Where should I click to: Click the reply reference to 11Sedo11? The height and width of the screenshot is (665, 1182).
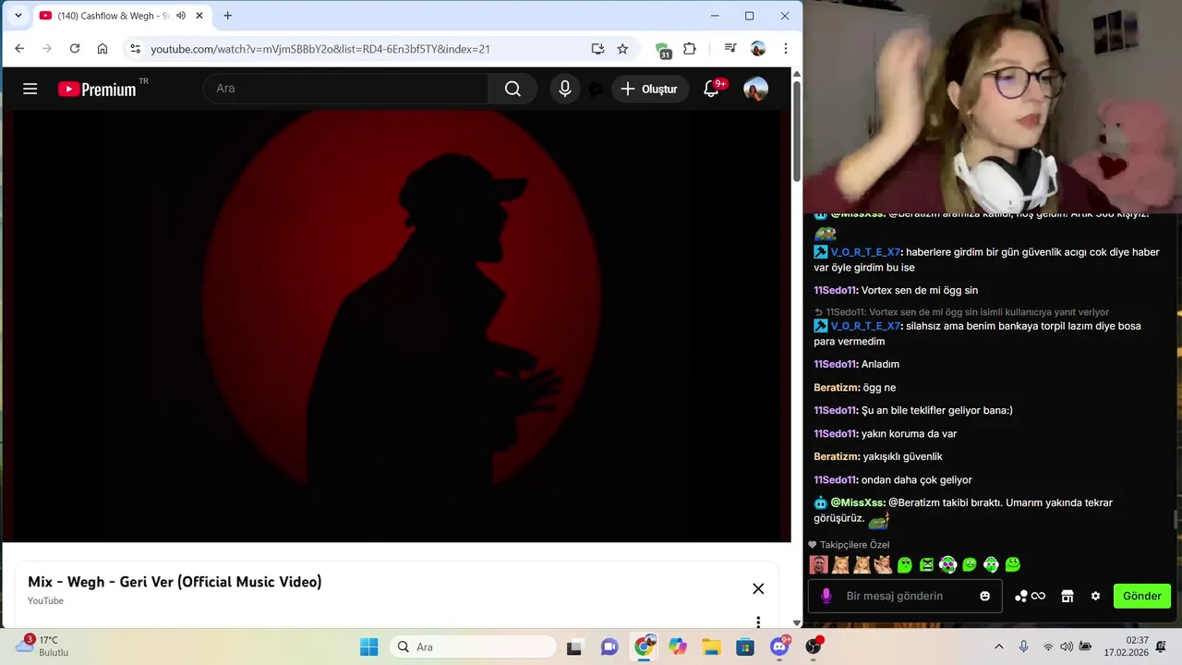pyautogui.click(x=961, y=312)
